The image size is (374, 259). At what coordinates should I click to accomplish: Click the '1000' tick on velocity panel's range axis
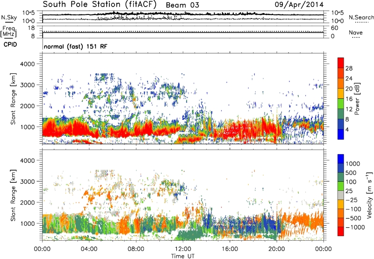pyautogui.click(x=27, y=223)
